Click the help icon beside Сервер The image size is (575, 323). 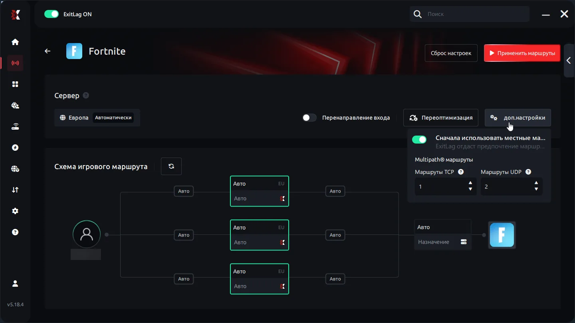86,96
